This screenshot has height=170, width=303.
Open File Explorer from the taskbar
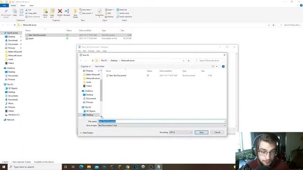coord(89,167)
